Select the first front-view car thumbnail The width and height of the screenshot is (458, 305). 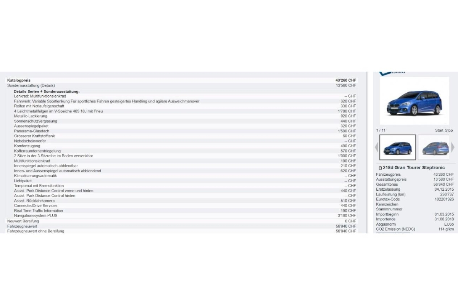click(397, 147)
